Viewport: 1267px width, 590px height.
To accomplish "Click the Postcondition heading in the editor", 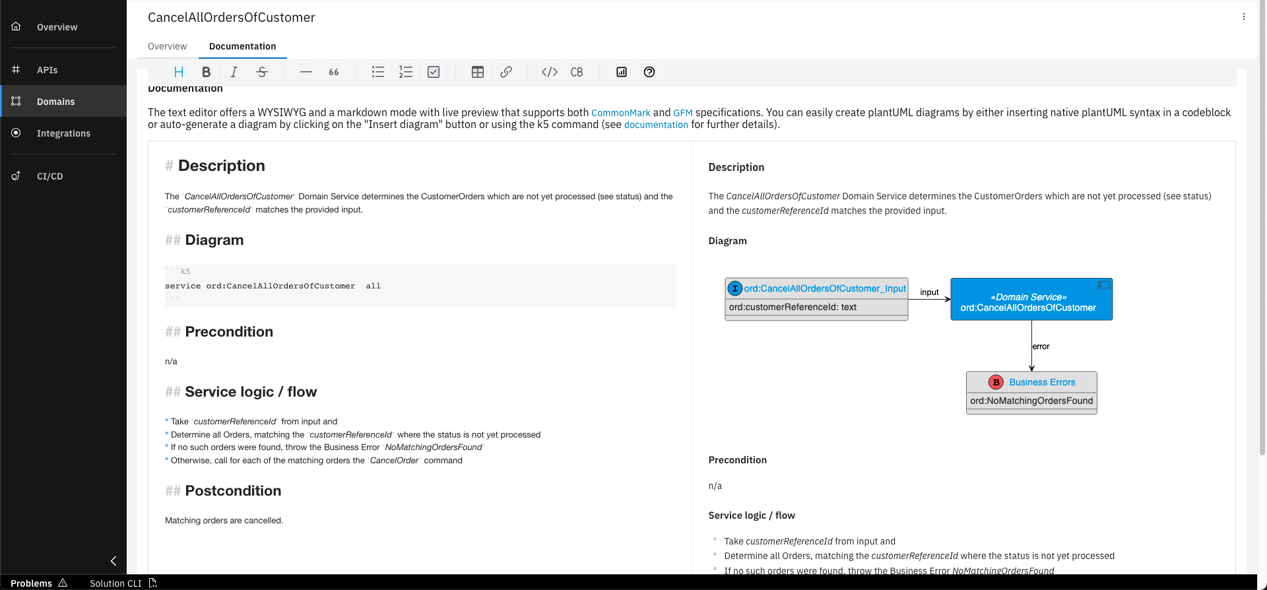I will [x=233, y=491].
